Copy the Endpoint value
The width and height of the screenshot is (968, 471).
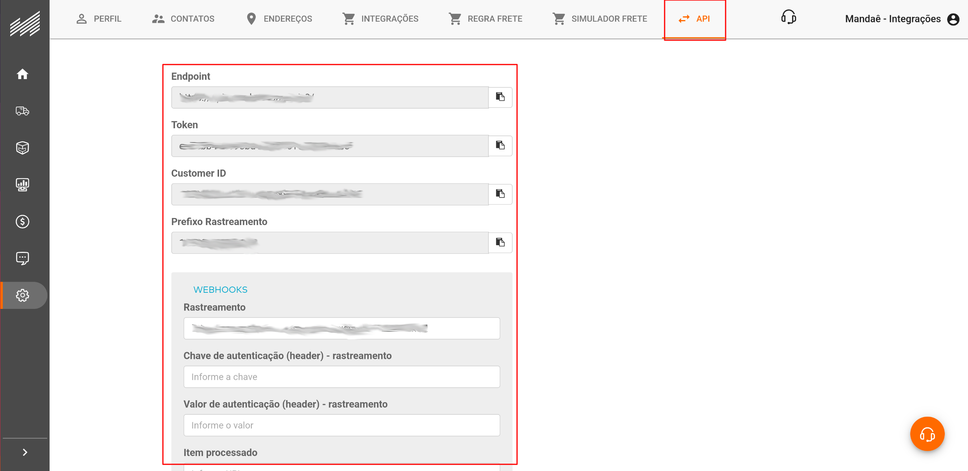pos(500,97)
